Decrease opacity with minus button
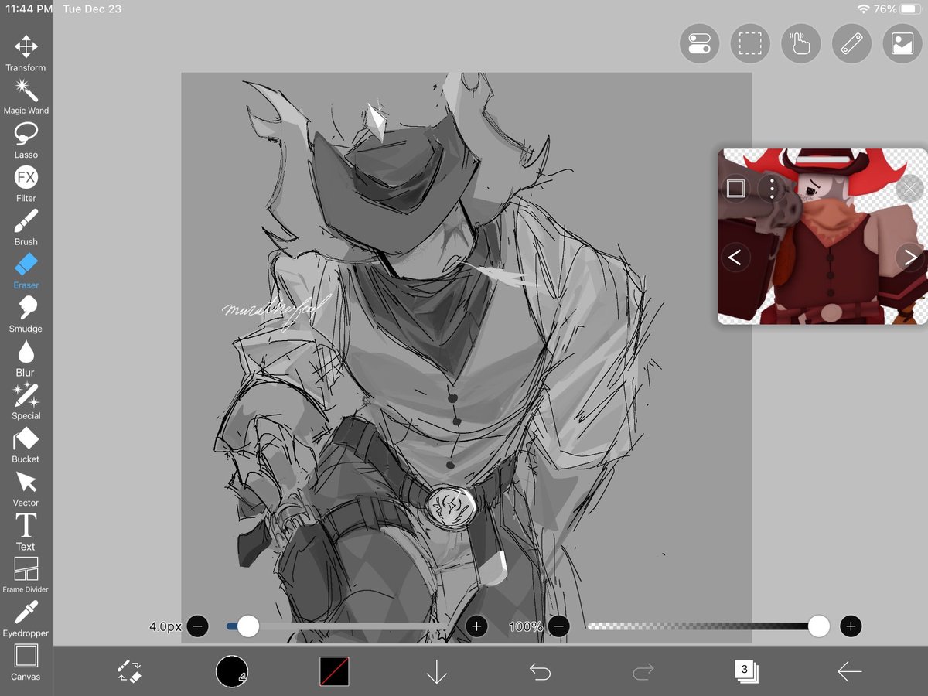 (558, 626)
